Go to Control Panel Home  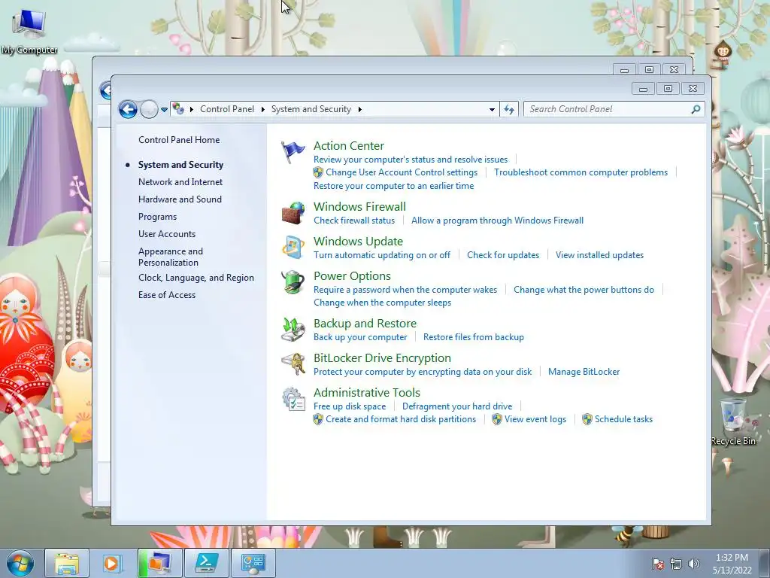[179, 139]
